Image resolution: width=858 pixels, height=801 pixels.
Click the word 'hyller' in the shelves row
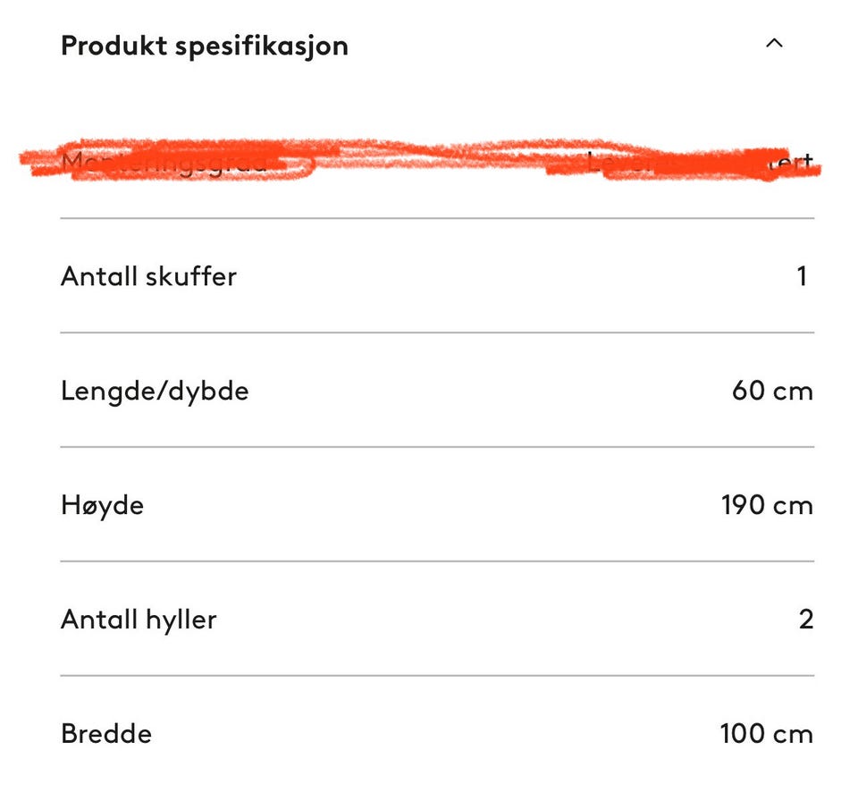click(x=181, y=620)
